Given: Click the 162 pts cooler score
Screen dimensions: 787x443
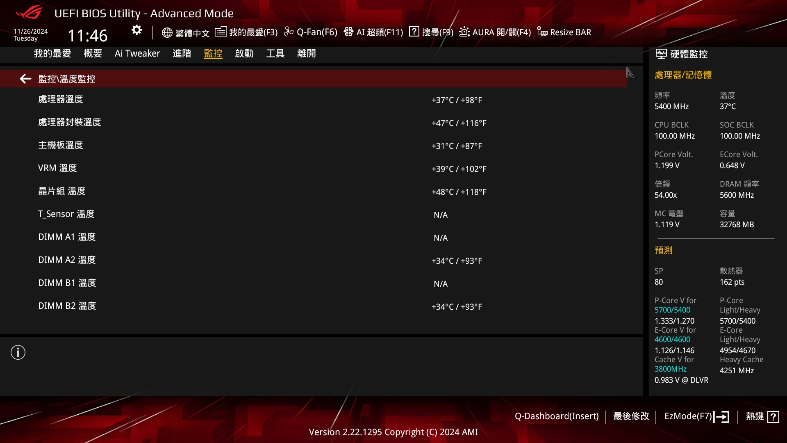Looking at the screenshot, I should (x=732, y=282).
